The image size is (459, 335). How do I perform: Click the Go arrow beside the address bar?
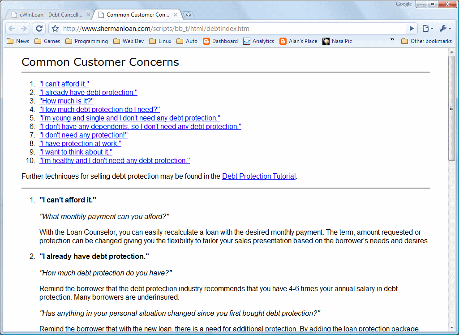point(412,28)
